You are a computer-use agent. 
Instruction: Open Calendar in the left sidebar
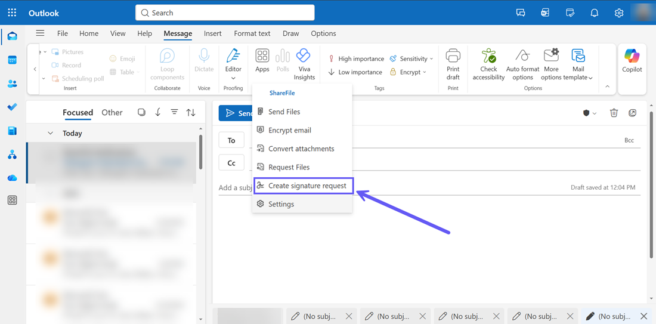click(12, 60)
